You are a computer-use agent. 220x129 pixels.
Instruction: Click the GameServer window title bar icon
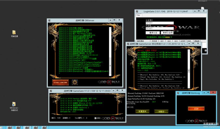tap(128, 44)
